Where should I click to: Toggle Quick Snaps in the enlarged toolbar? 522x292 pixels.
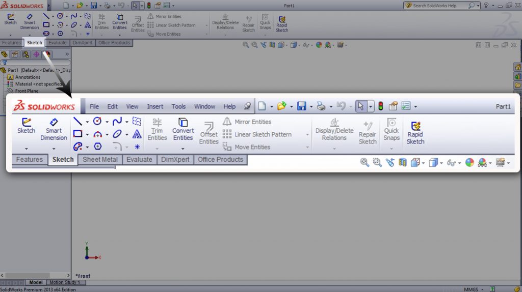coord(391,129)
